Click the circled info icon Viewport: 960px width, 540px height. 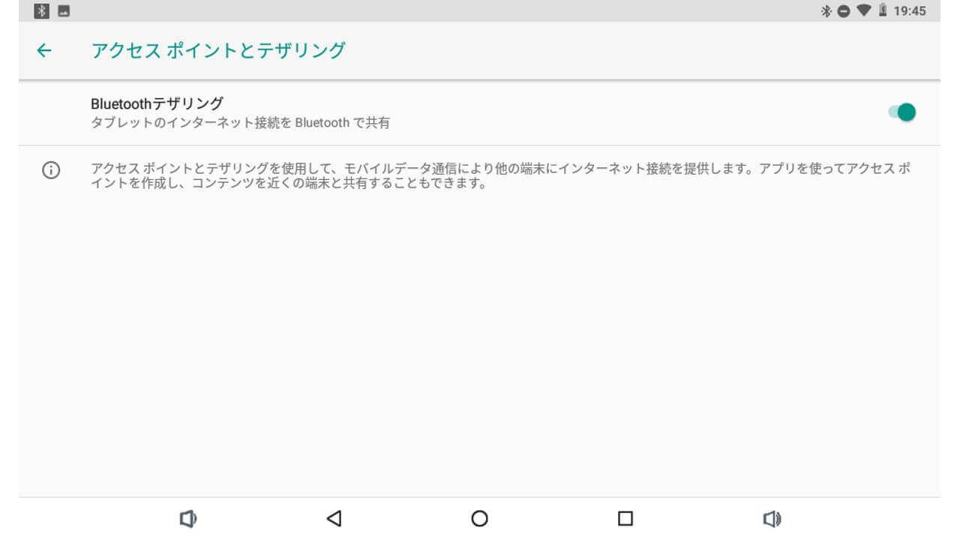pos(51,170)
